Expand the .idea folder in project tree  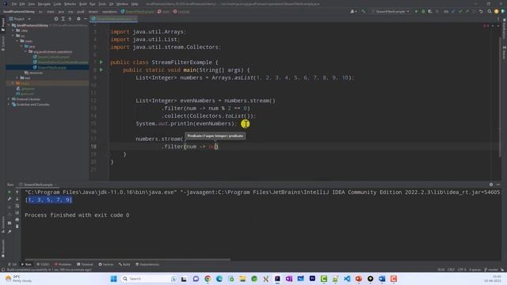(x=13, y=30)
